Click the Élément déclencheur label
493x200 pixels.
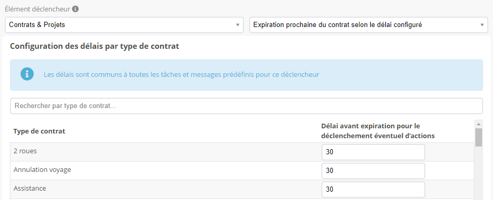37,9
